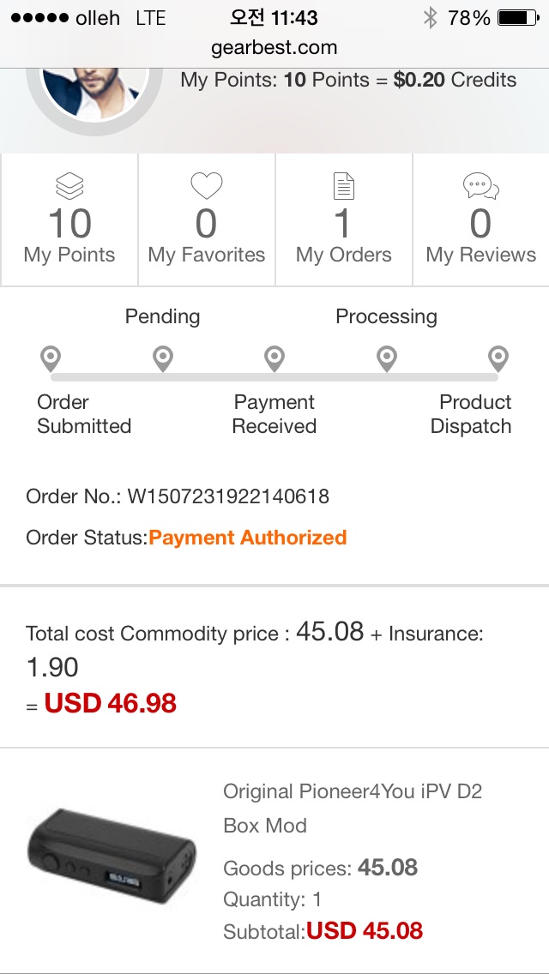Click the battery indicator icon
549x974 pixels.
[516, 18]
